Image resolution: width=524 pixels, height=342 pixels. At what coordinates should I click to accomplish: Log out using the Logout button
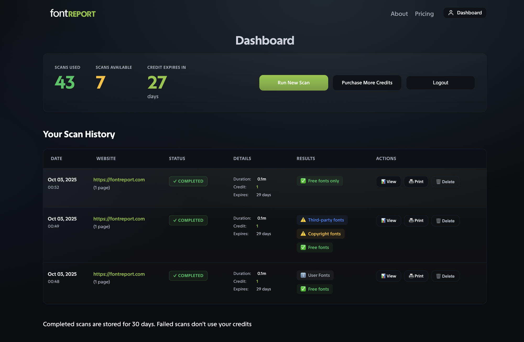coord(440,83)
